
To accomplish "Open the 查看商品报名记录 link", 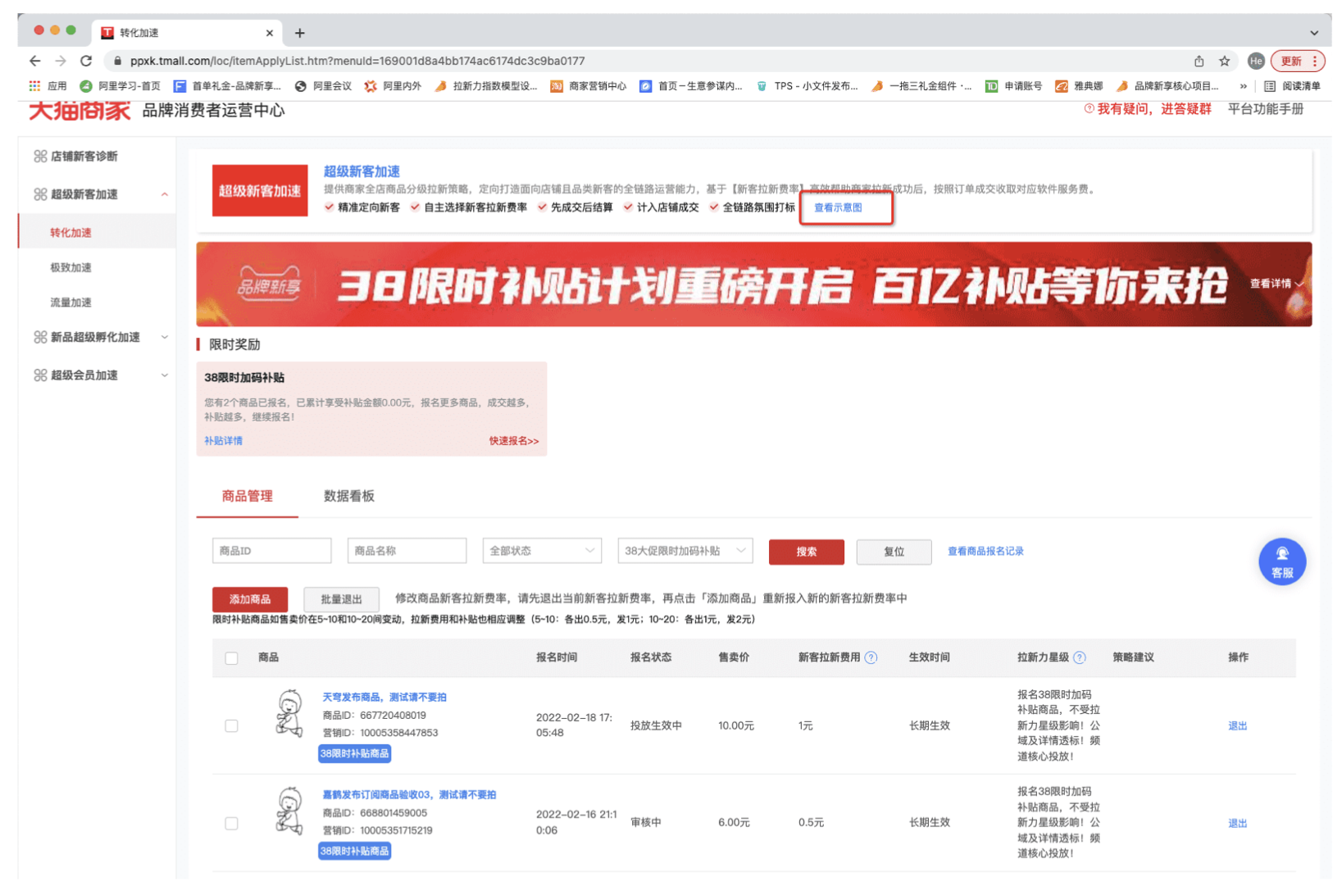I will pos(985,551).
